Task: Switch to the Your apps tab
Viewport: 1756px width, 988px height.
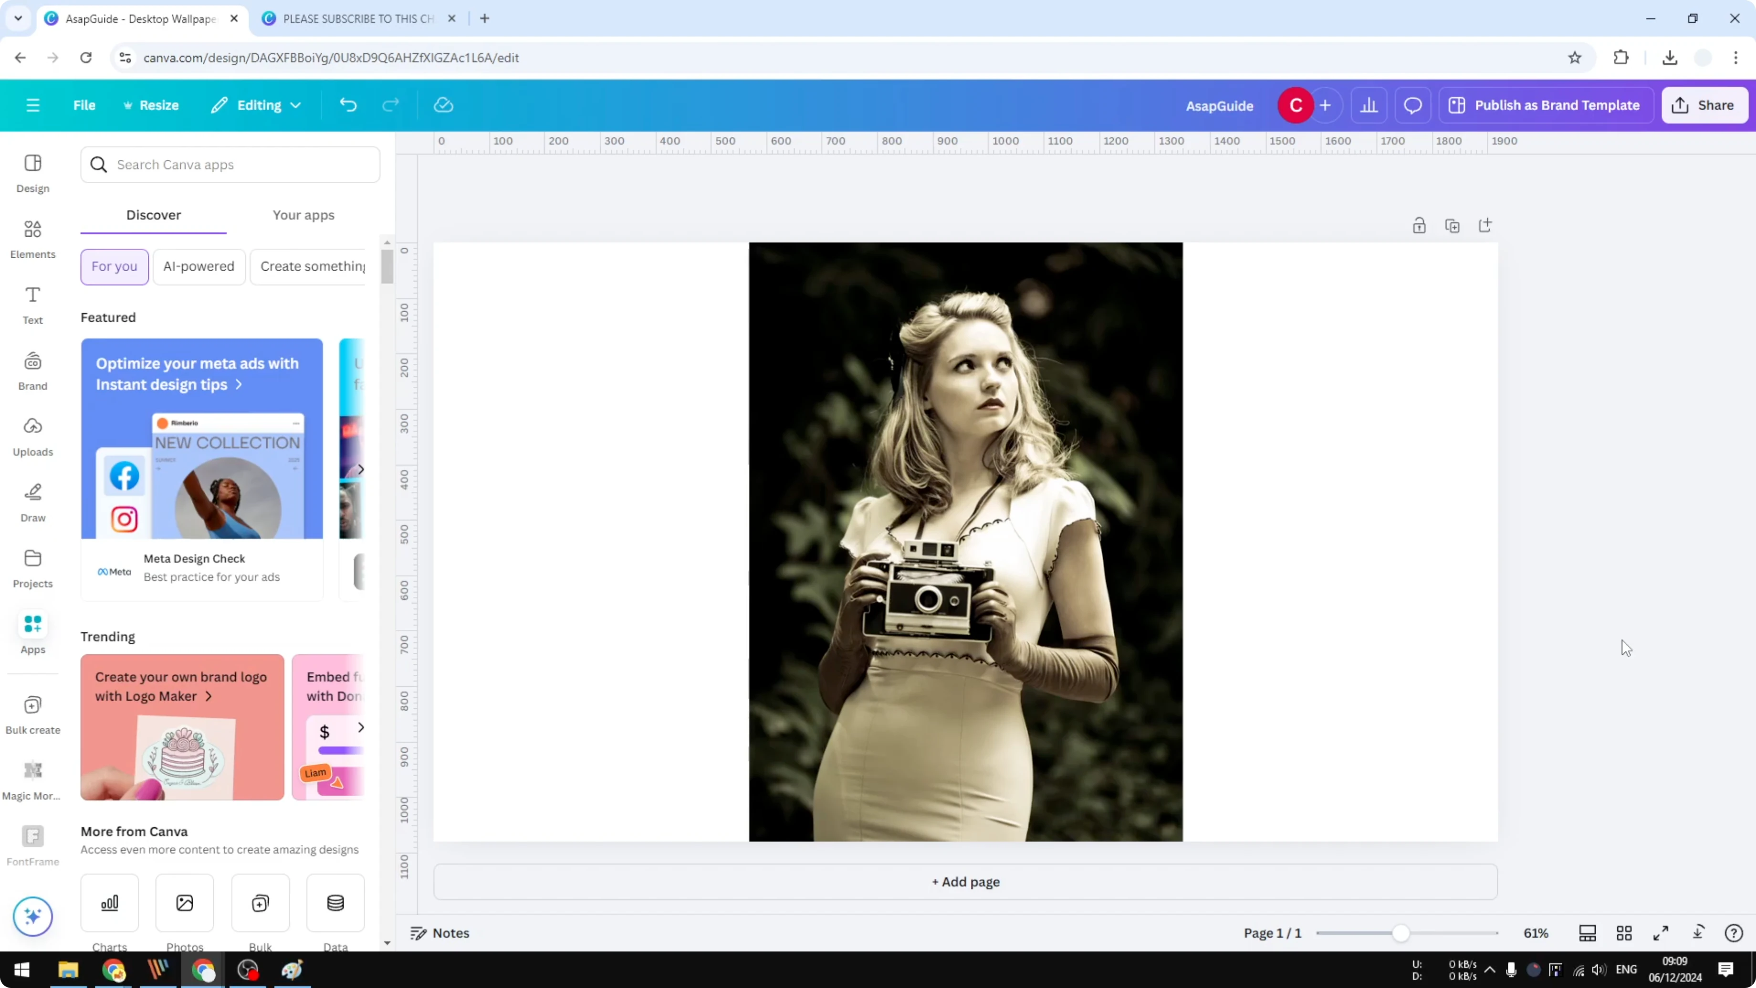Action: click(303, 215)
